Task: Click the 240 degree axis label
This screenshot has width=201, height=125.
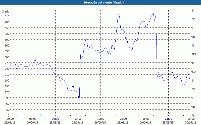Action: pos(7,69)
